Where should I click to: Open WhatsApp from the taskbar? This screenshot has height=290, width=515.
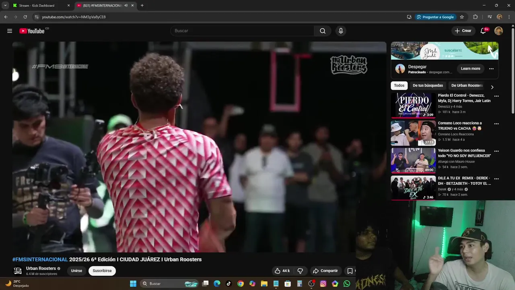tap(347, 284)
